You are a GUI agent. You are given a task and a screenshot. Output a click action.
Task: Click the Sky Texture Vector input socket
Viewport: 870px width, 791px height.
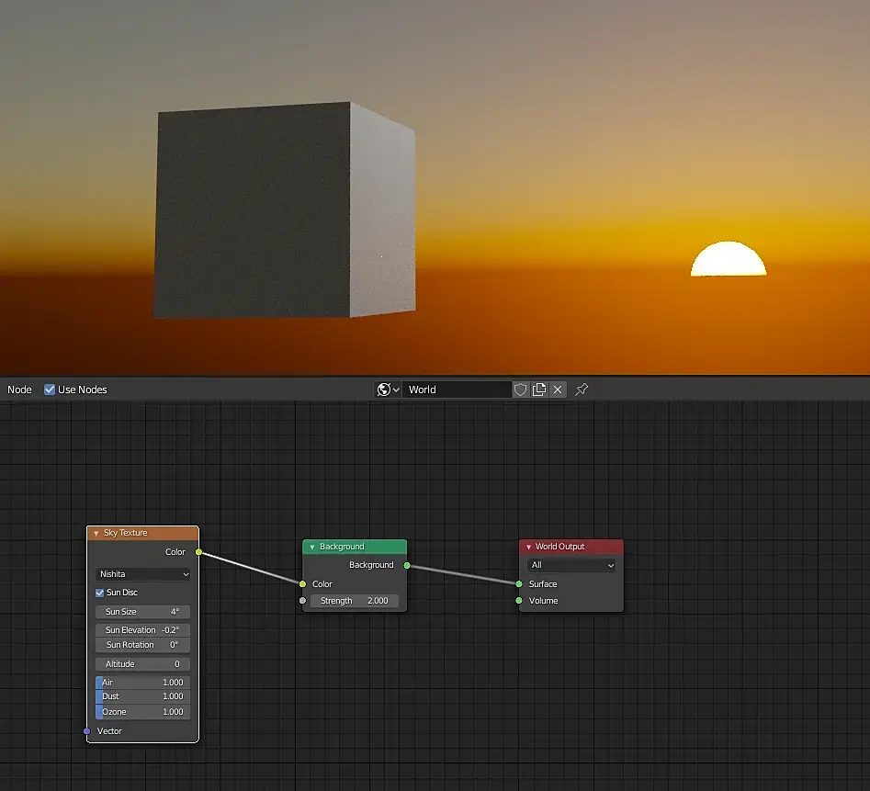pos(86,731)
